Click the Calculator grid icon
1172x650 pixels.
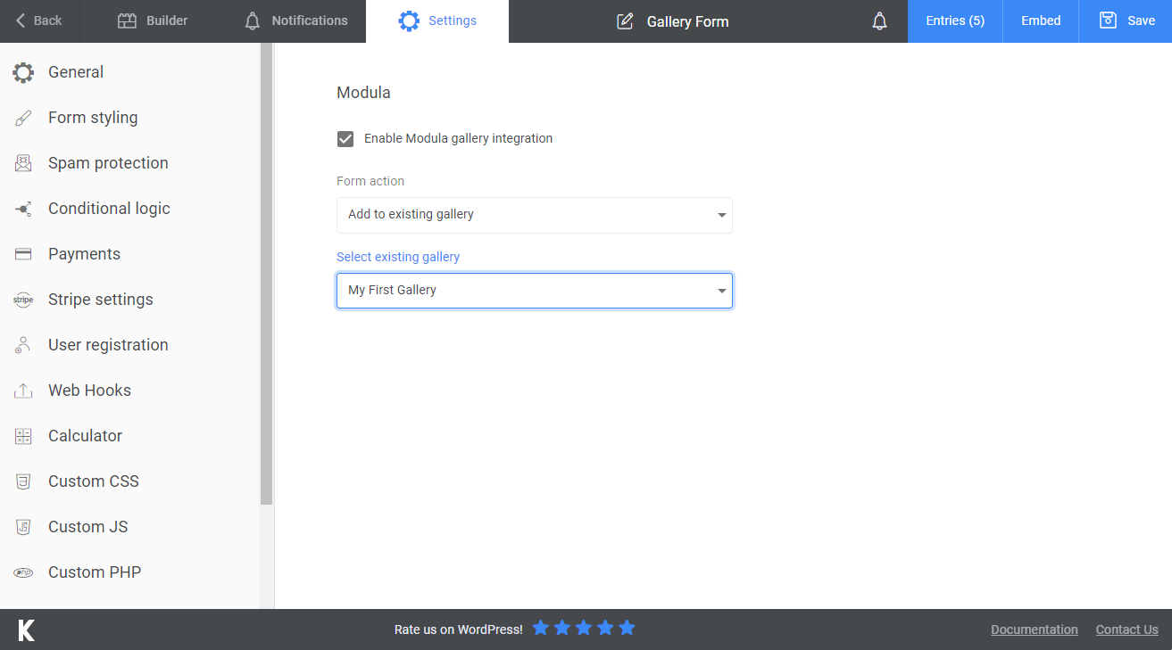tap(23, 436)
